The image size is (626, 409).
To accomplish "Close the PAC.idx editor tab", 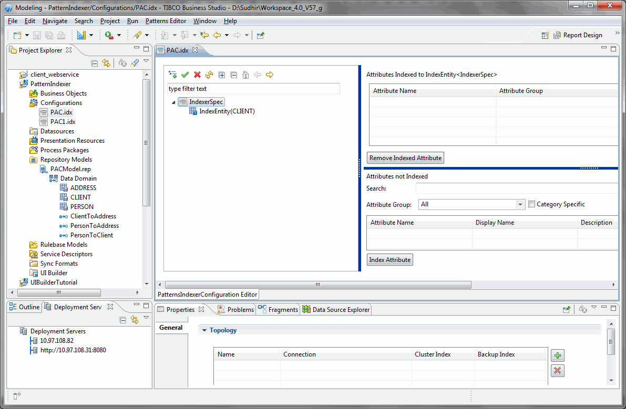I will tap(195, 50).
